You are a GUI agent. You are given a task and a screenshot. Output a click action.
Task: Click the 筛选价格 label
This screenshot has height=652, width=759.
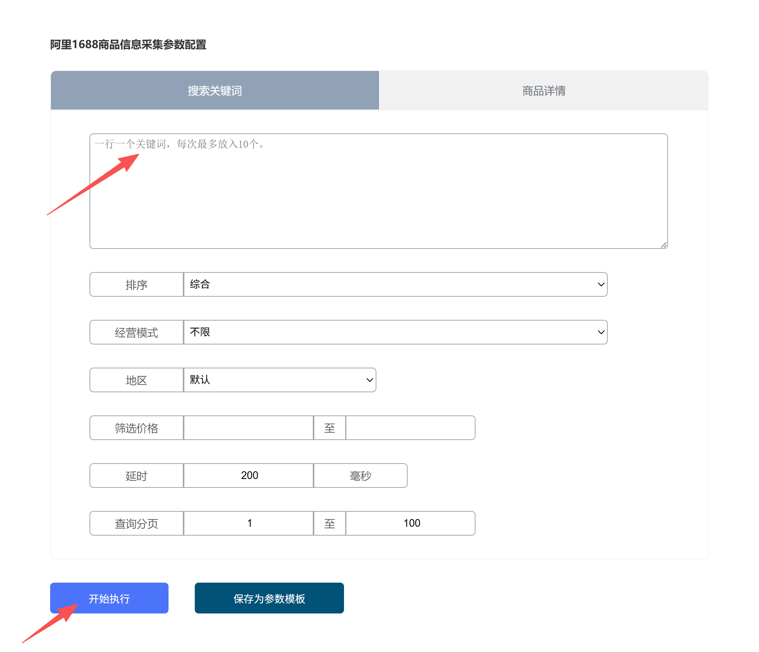click(x=137, y=428)
